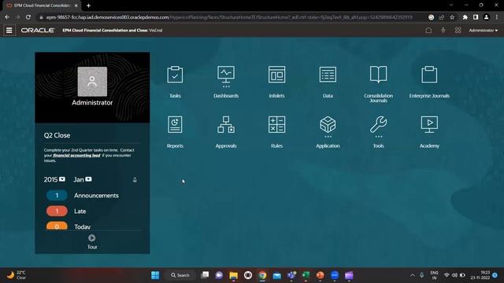Open the 2015 year dropdown
504x283 pixels.
pyautogui.click(x=62, y=179)
